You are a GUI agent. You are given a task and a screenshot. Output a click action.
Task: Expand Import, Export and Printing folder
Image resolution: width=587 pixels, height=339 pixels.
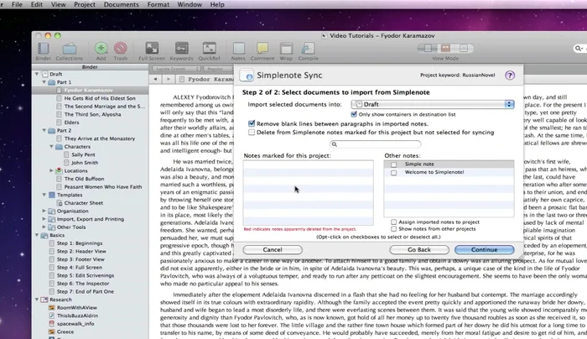click(44, 219)
